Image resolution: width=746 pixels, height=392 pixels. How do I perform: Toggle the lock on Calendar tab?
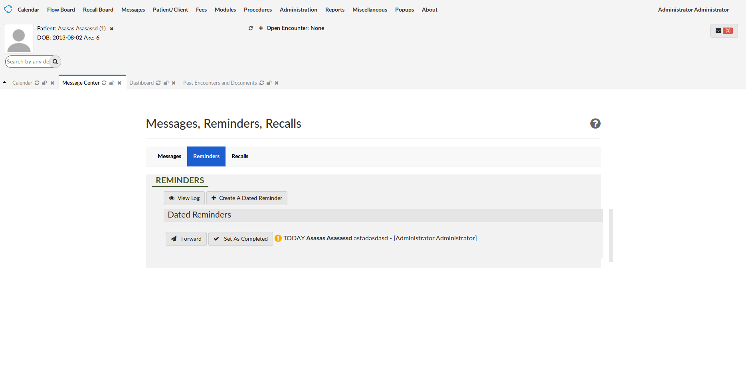click(44, 83)
